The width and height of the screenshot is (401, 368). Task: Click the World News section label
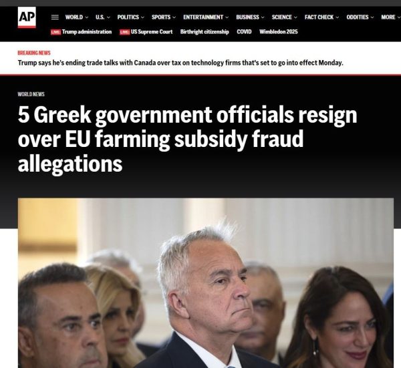31,94
